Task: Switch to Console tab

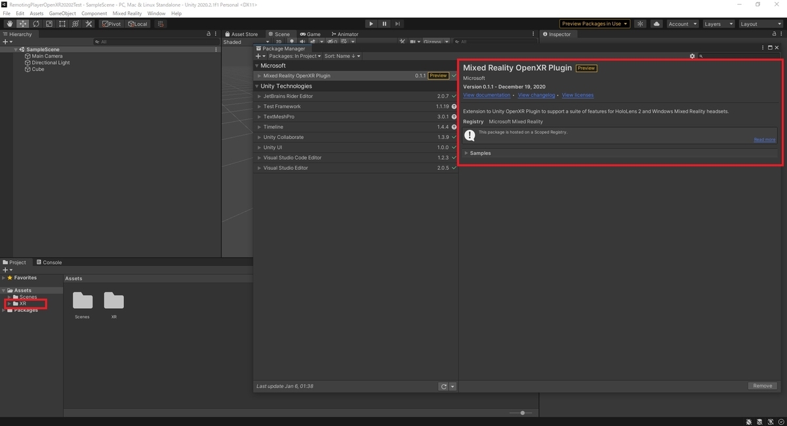Action: pos(49,262)
